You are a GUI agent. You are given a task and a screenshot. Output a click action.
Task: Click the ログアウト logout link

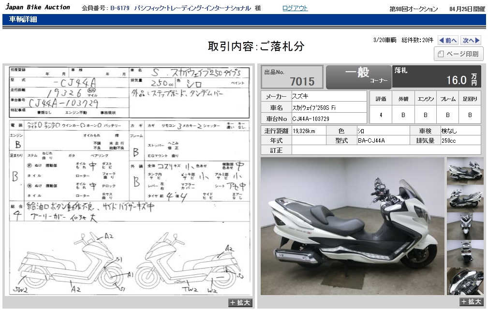[x=295, y=8]
